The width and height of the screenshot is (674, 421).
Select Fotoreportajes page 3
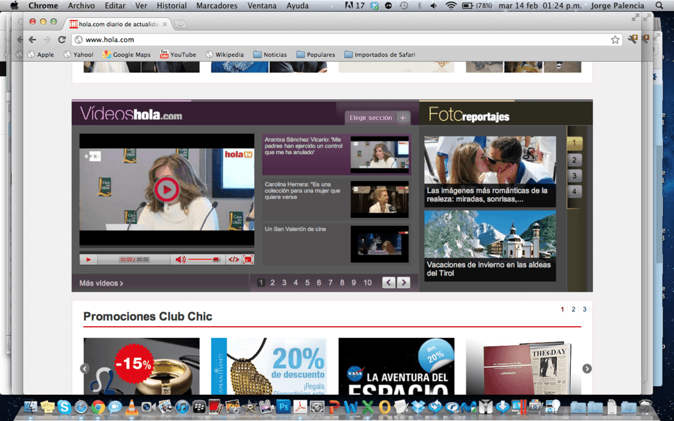click(x=574, y=176)
